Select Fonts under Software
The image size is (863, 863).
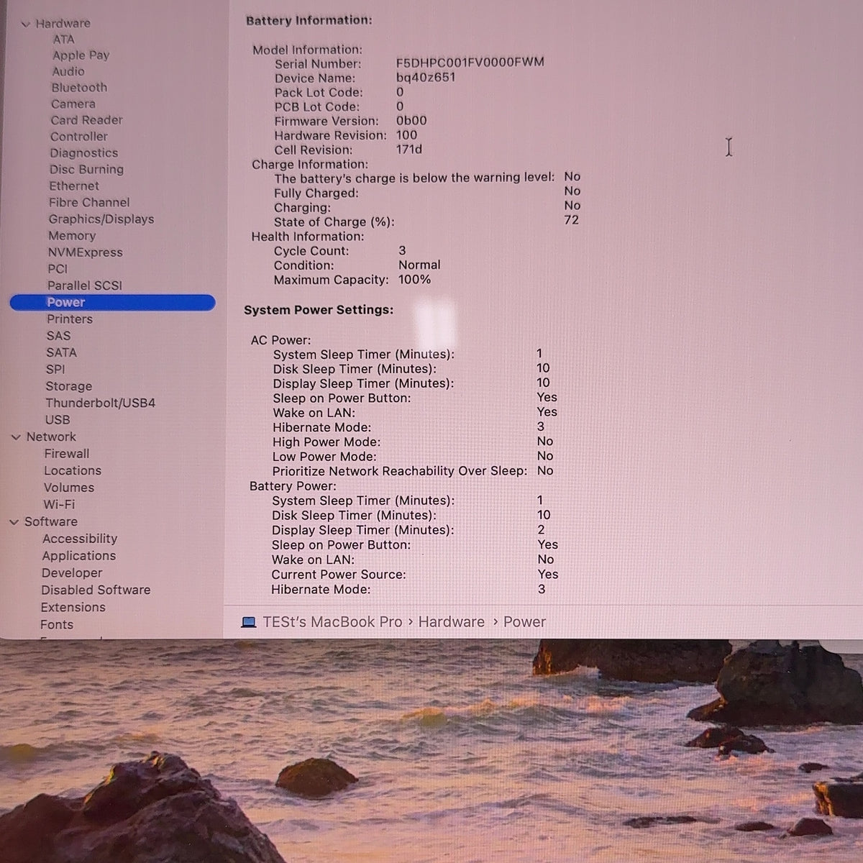point(57,625)
